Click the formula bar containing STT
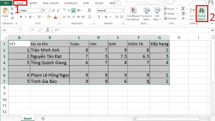The image size is (215, 121). [132, 30]
